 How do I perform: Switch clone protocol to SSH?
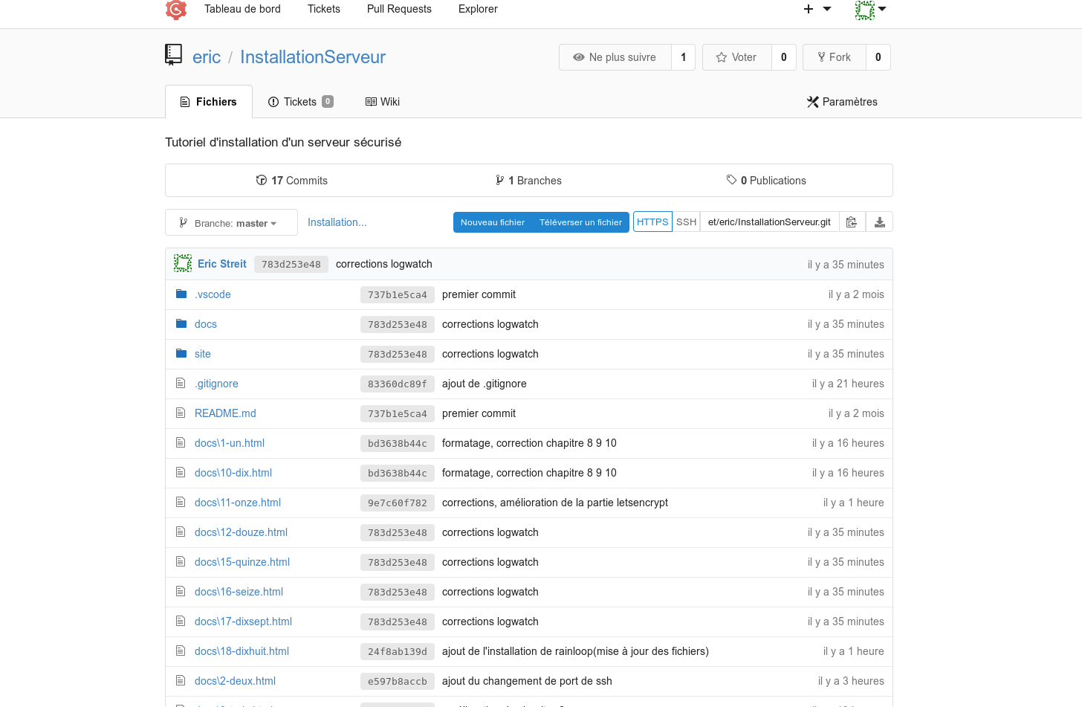tap(686, 221)
